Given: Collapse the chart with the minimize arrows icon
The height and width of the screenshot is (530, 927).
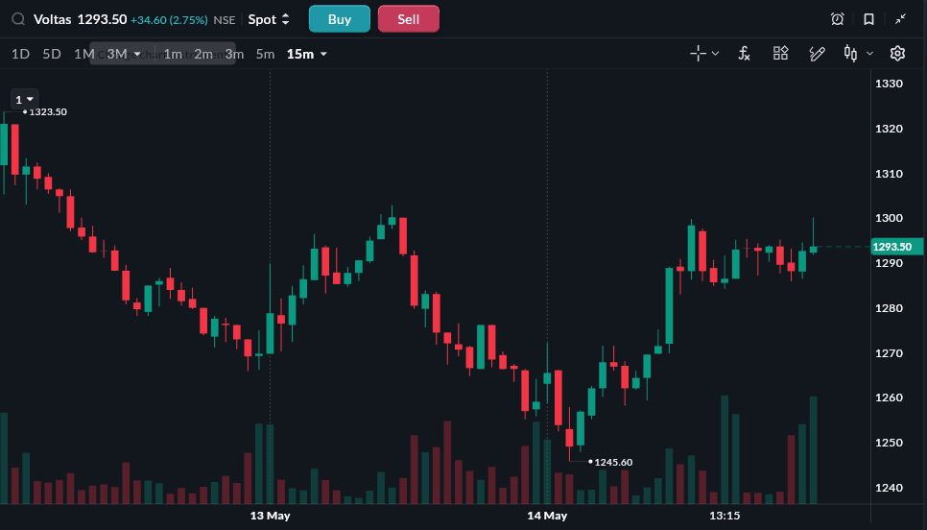Looking at the screenshot, I should click(900, 19).
